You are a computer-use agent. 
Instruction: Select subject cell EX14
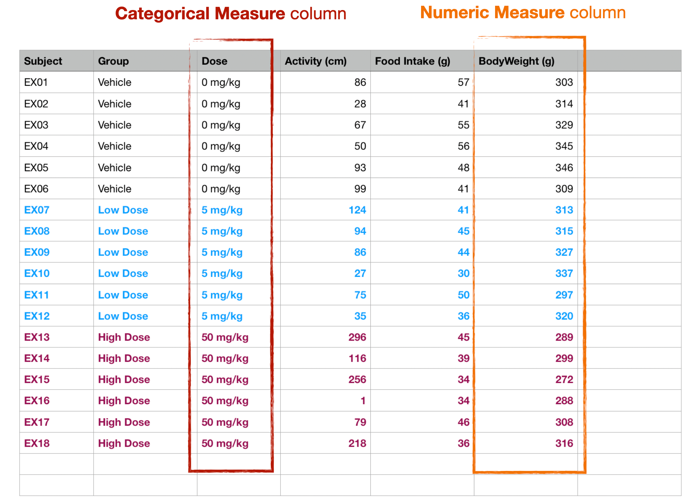(56, 358)
